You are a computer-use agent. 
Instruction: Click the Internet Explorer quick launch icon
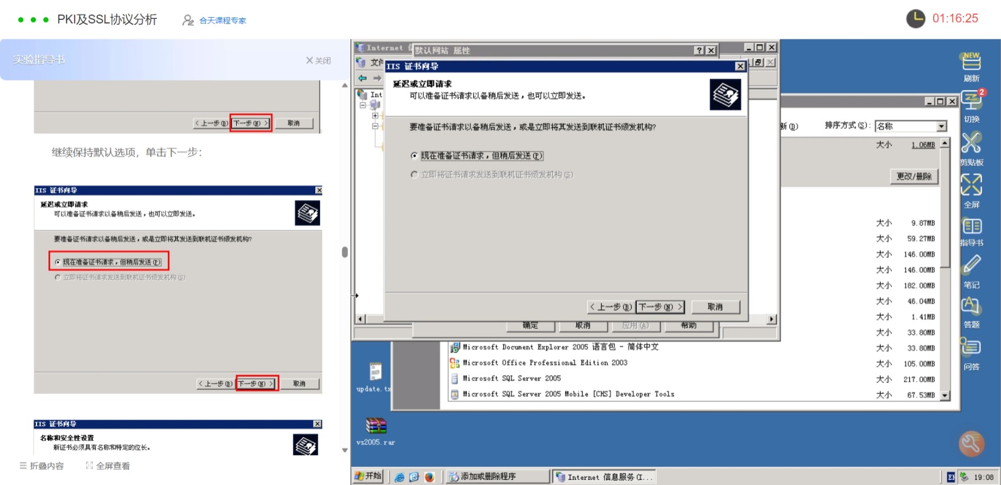coord(399,477)
